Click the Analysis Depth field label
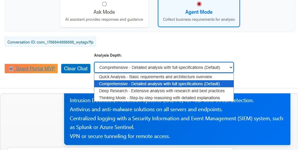Screen dimensions: 298x150 click(108, 55)
